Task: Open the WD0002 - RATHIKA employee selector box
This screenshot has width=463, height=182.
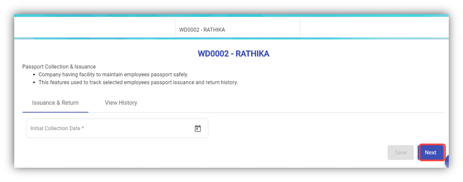Action: pos(238,30)
